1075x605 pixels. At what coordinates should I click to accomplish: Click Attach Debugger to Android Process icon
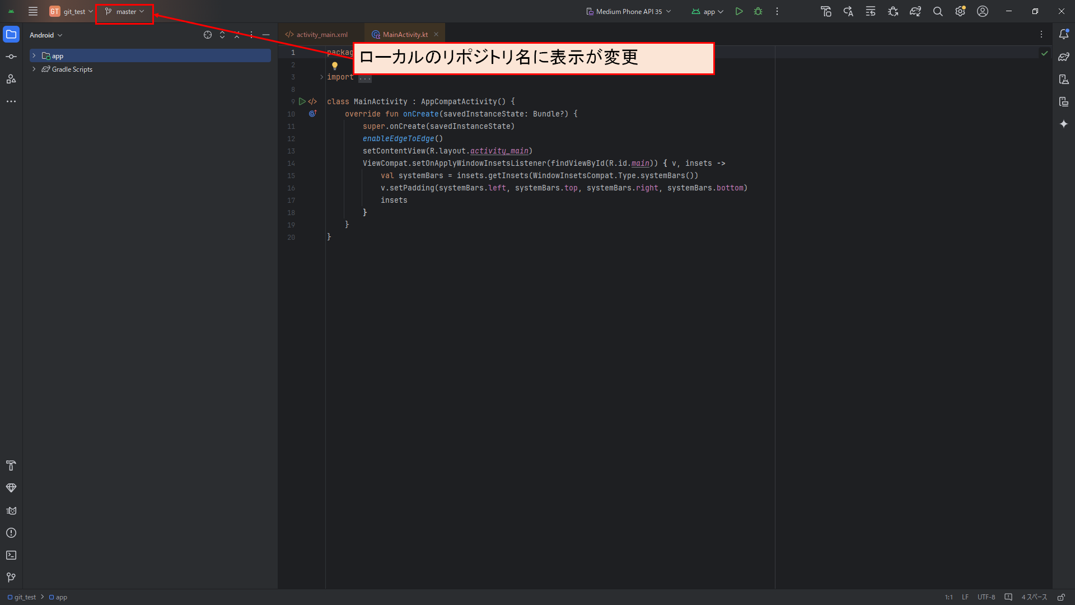click(893, 11)
